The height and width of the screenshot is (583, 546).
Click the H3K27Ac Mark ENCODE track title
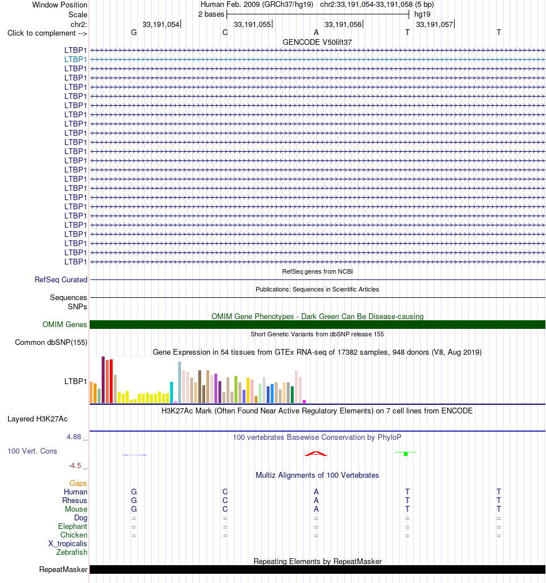(317, 411)
